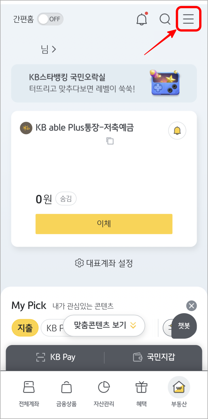The height and width of the screenshot is (419, 208).
Task: Switch 간편홈 mode on
Action: tap(50, 19)
